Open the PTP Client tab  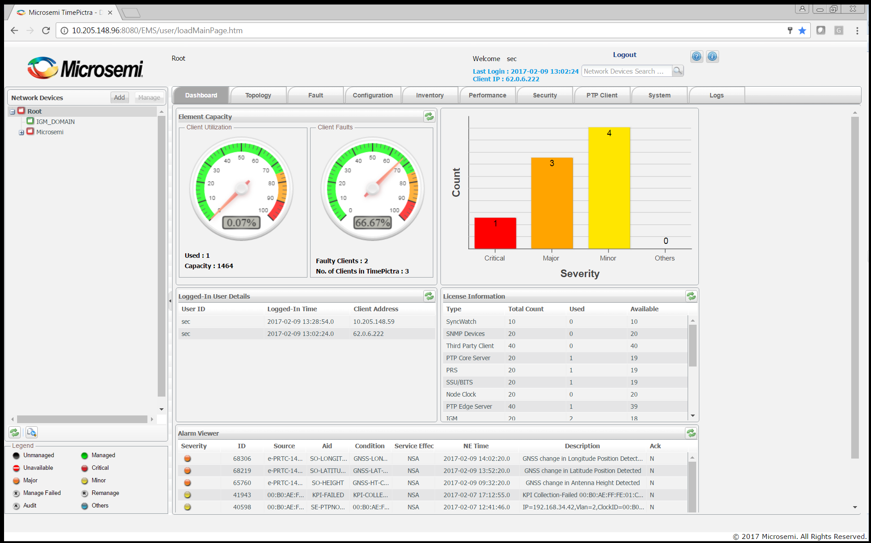[x=602, y=95]
